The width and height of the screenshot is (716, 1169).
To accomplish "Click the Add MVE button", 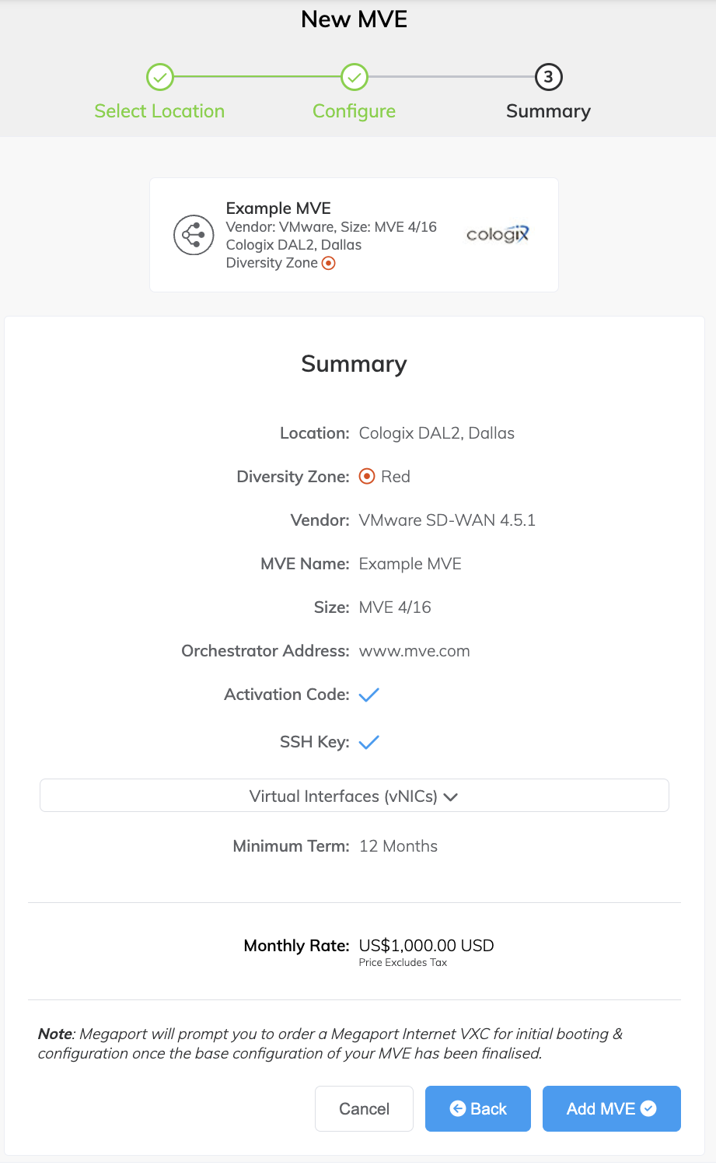I will coord(612,1108).
